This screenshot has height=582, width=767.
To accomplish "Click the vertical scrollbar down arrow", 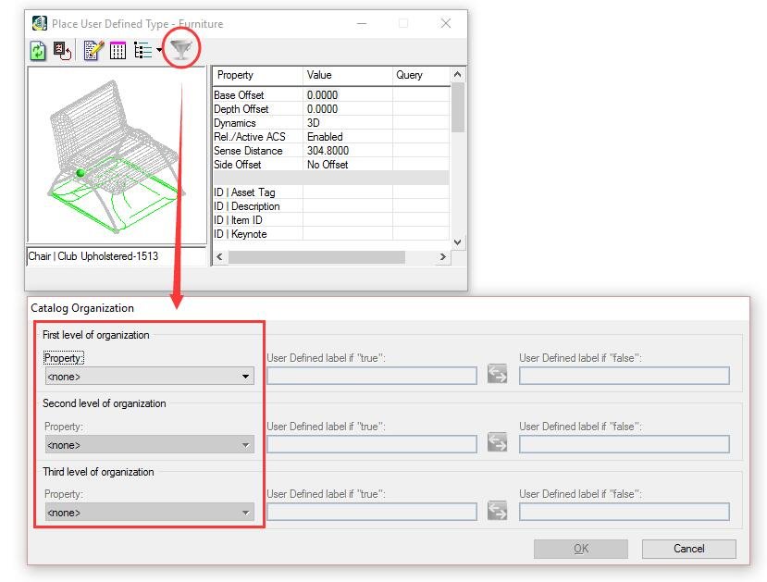I will pos(457,242).
